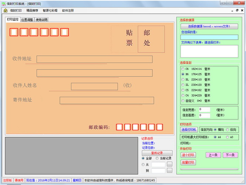Click the gray record data grid
Image resolution: width=246 pixels, height=185 pixels.
point(71,156)
